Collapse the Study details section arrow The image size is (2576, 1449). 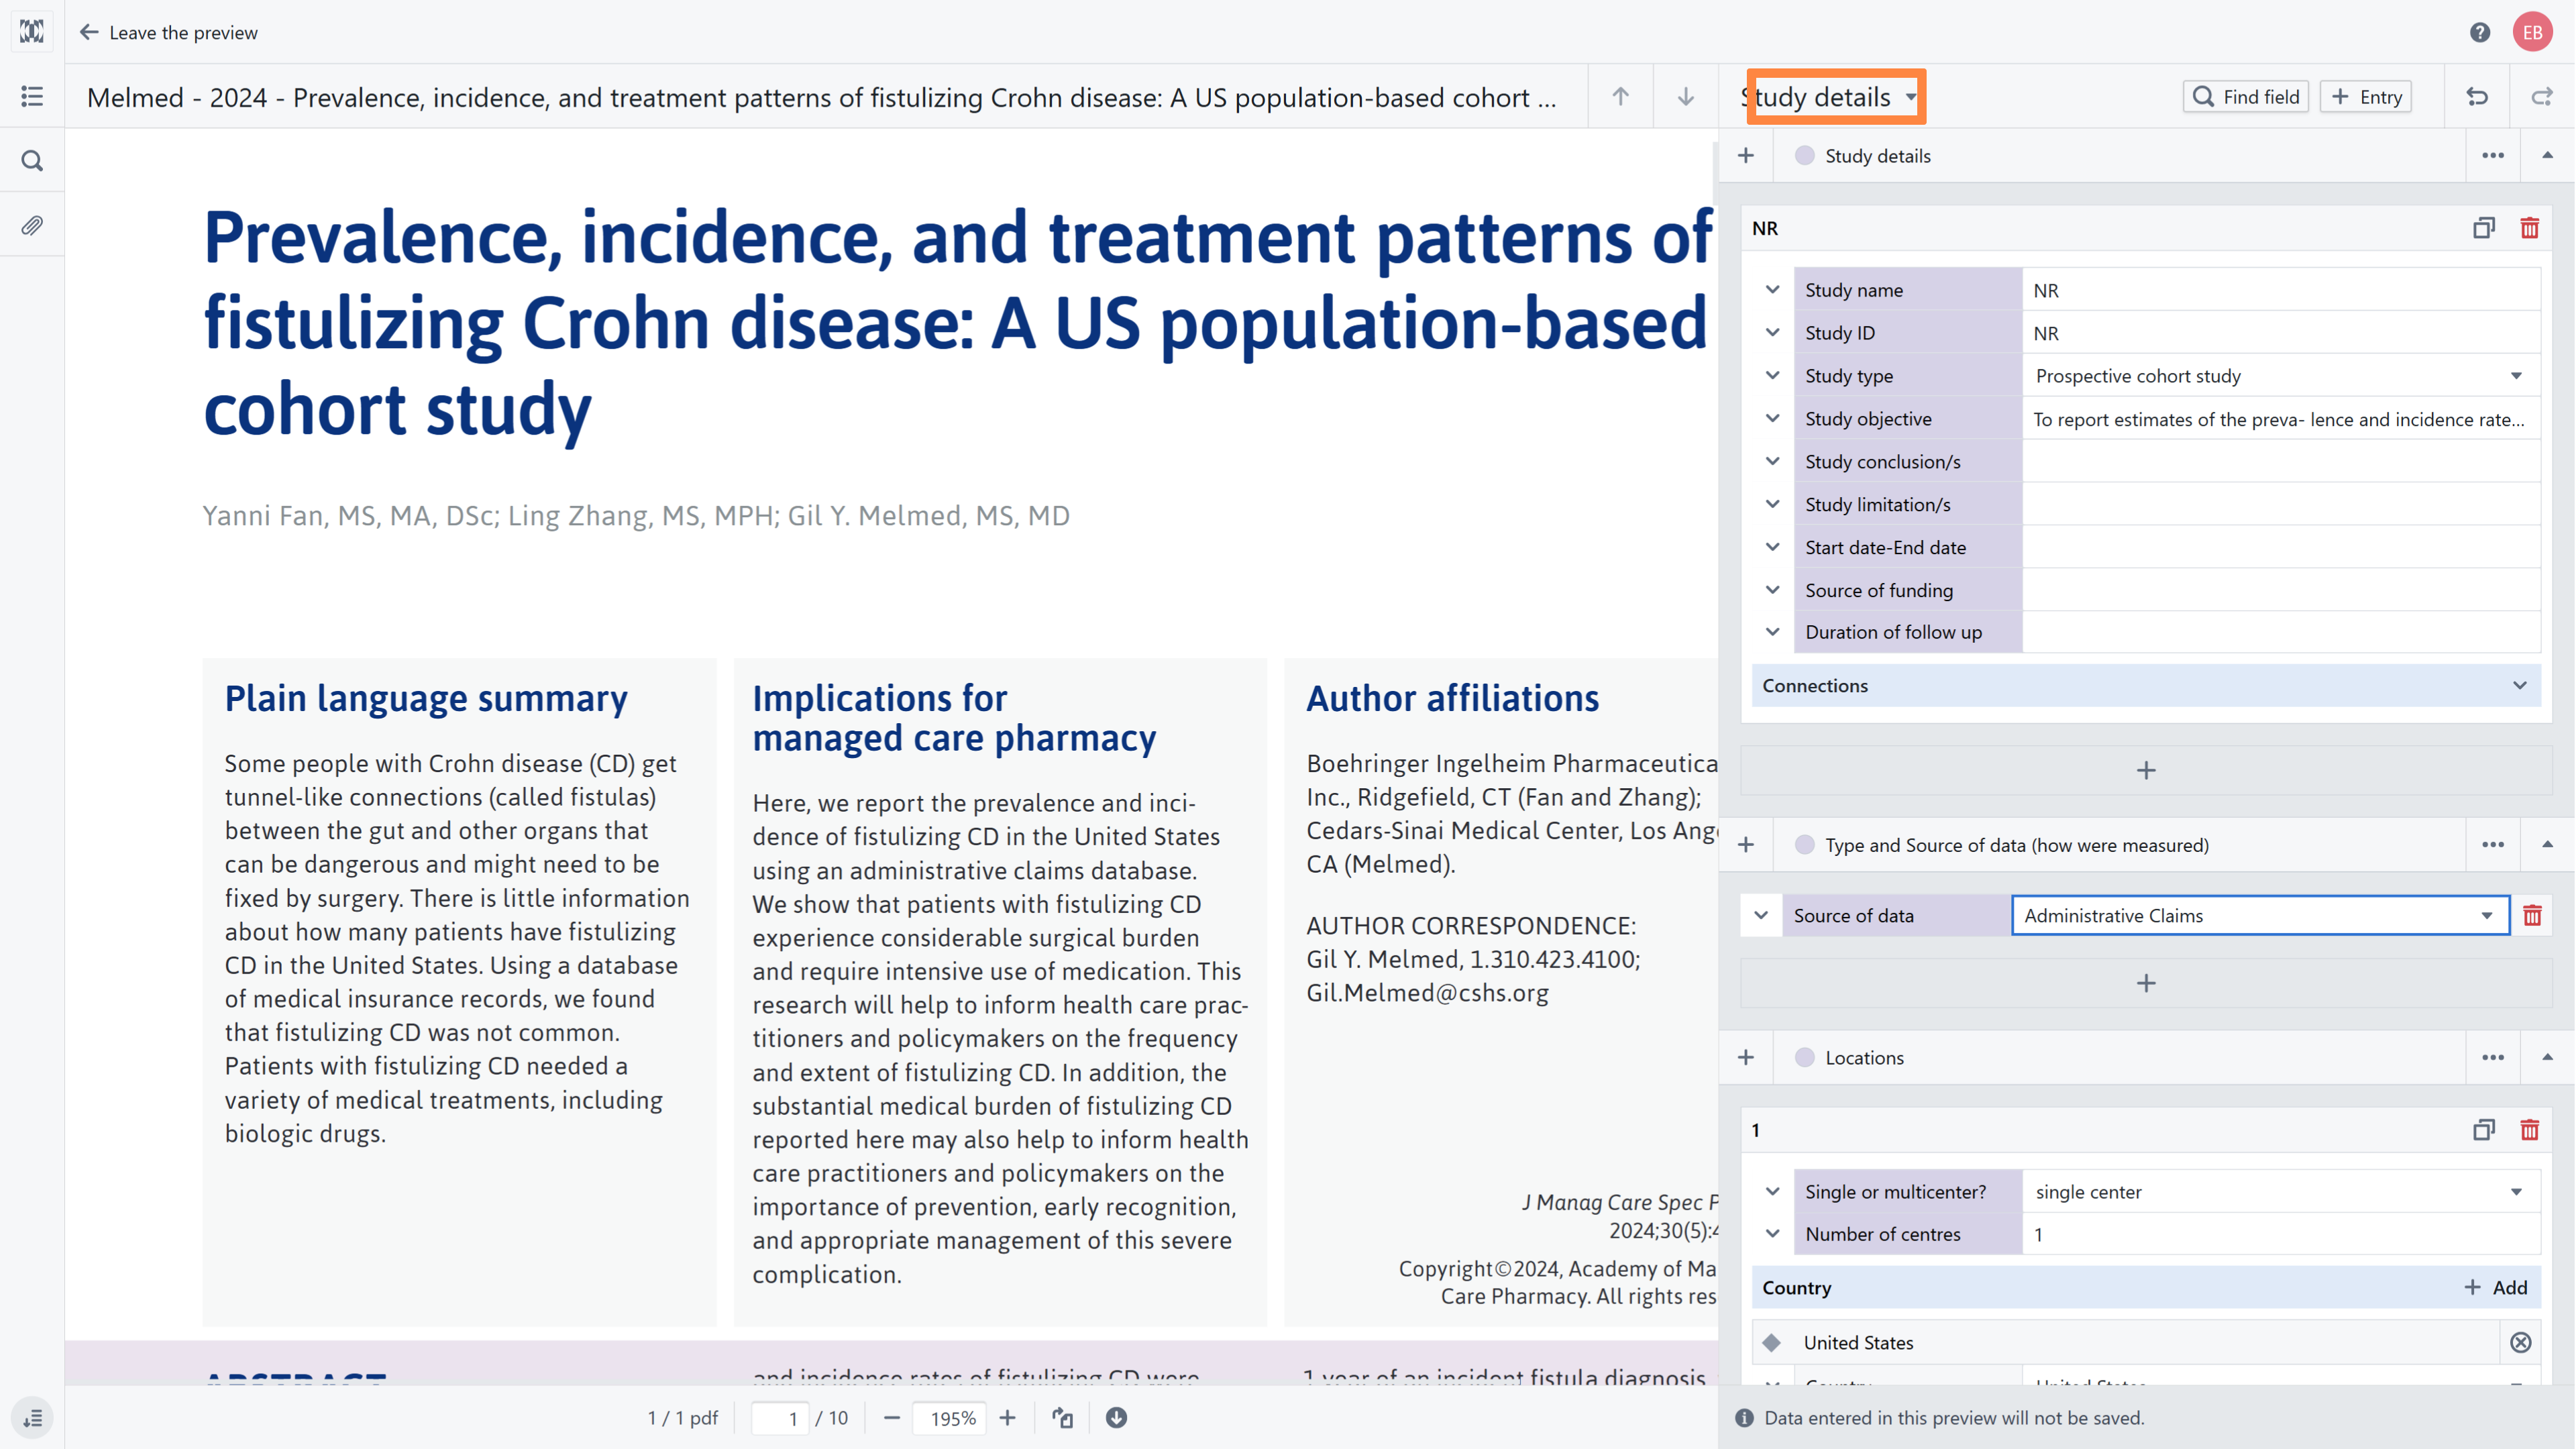pos(2547,155)
